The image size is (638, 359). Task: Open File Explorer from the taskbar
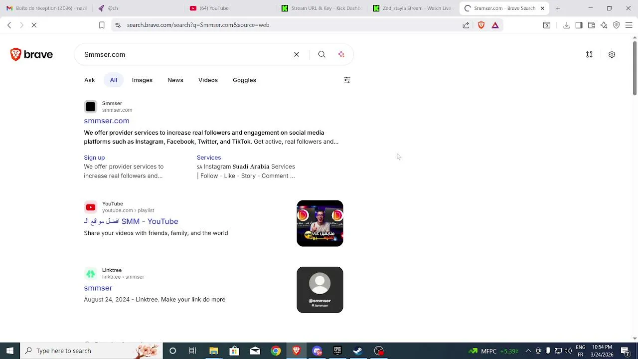click(x=214, y=351)
